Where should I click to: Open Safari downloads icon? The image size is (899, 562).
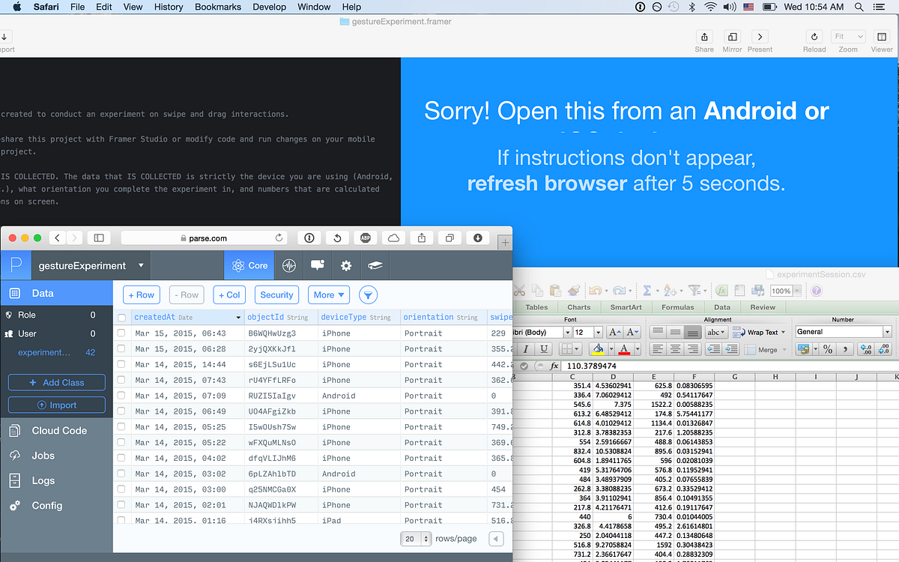point(478,238)
